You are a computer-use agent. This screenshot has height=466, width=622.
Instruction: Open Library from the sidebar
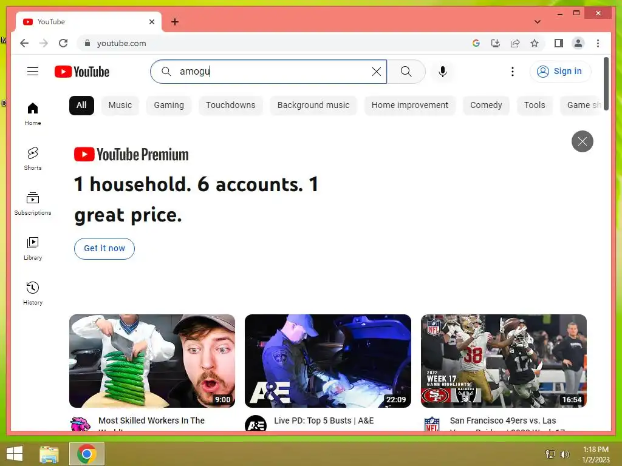tap(33, 249)
